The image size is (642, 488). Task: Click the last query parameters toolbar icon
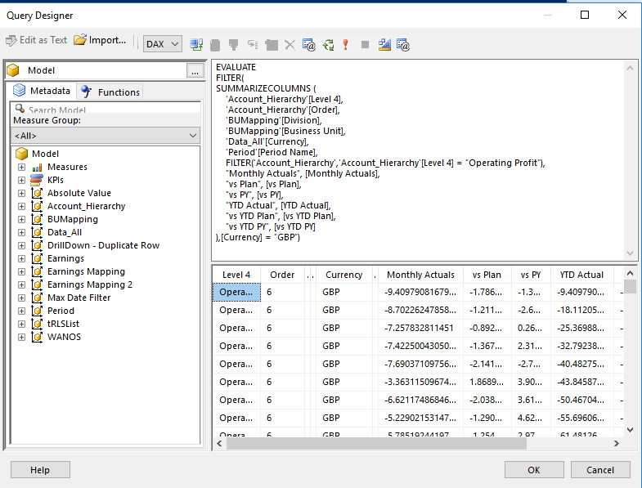403,45
